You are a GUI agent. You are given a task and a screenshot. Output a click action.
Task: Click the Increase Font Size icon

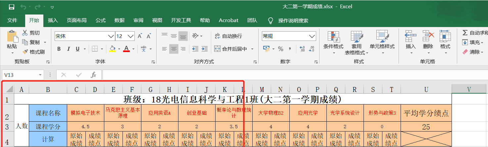point(140,36)
